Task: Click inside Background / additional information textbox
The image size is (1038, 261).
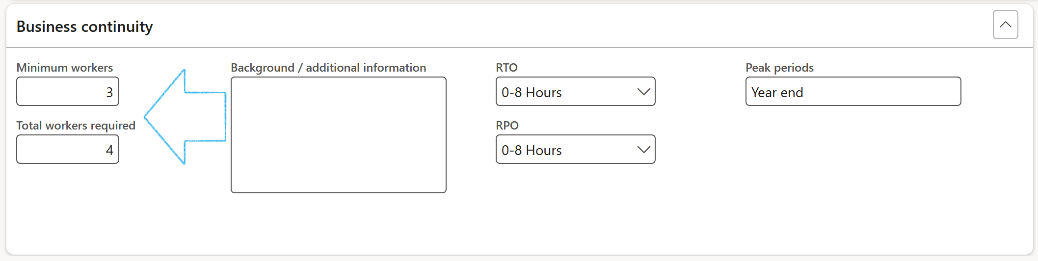Action: [338, 135]
